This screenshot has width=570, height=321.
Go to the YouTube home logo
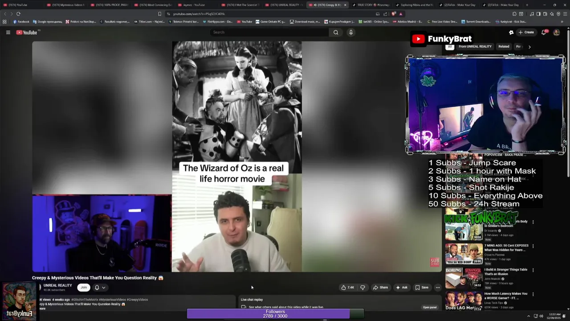click(x=27, y=32)
